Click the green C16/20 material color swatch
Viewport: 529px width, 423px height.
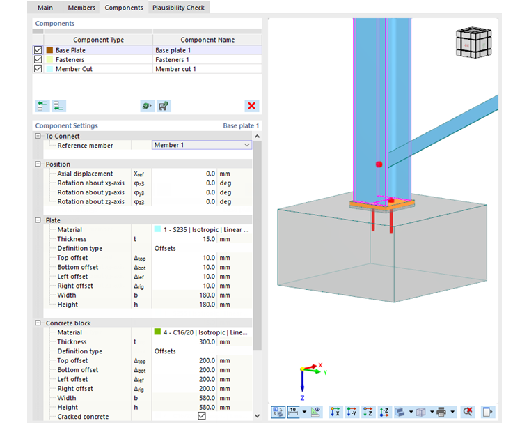(157, 332)
